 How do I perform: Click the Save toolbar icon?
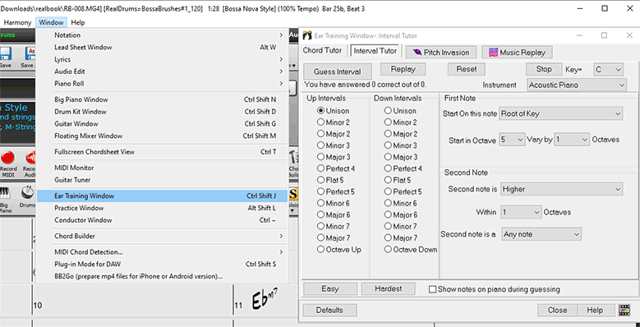(5, 57)
